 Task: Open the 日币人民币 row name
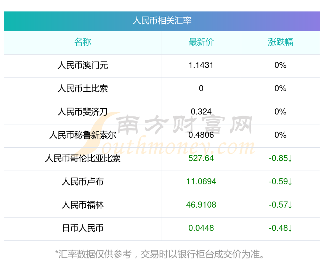(x=83, y=228)
